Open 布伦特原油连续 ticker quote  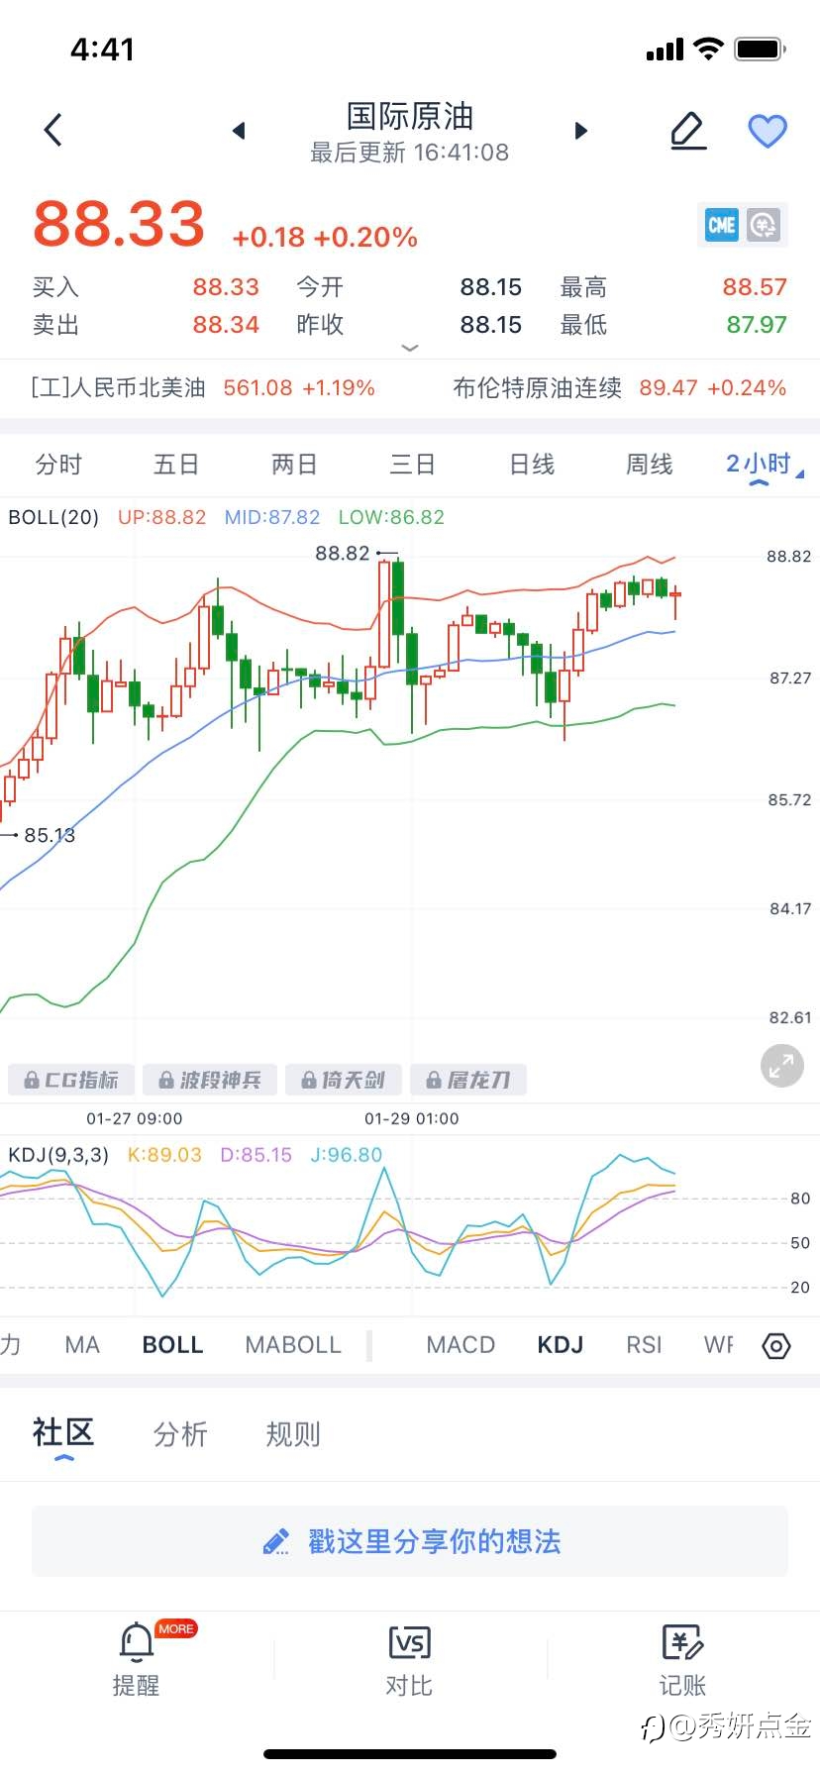coord(620,387)
